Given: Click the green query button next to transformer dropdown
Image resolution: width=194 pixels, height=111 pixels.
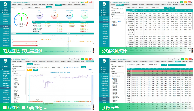Looking at the screenshot, I should click(x=48, y=7).
